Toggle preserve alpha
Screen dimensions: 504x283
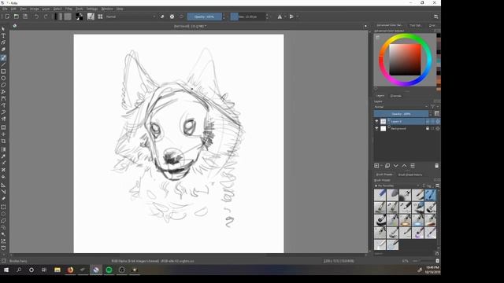tap(172, 17)
